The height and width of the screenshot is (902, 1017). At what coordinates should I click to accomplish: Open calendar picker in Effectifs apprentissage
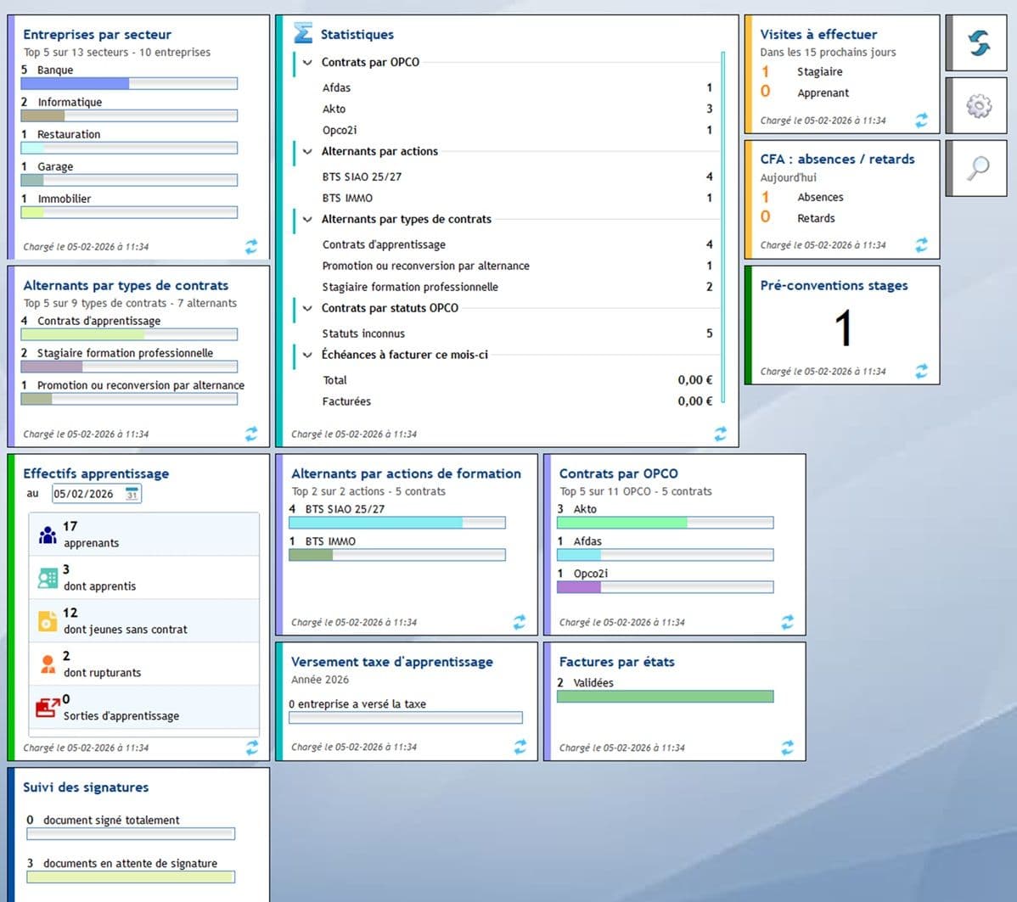(132, 494)
